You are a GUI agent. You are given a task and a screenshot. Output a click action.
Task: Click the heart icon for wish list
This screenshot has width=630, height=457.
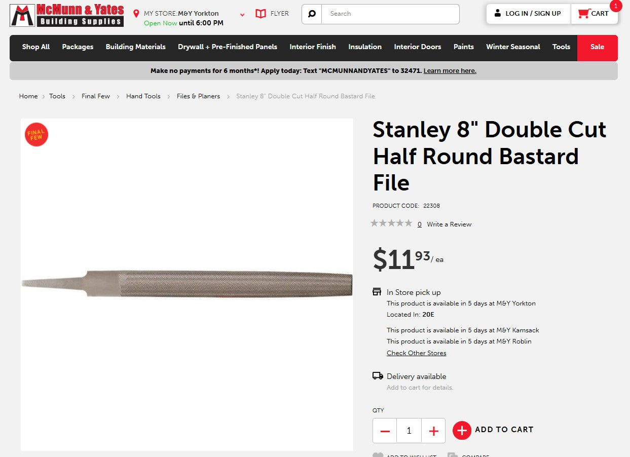click(x=377, y=454)
